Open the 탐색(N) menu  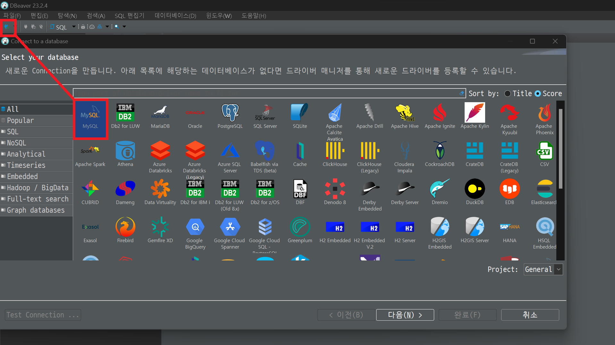(67, 16)
